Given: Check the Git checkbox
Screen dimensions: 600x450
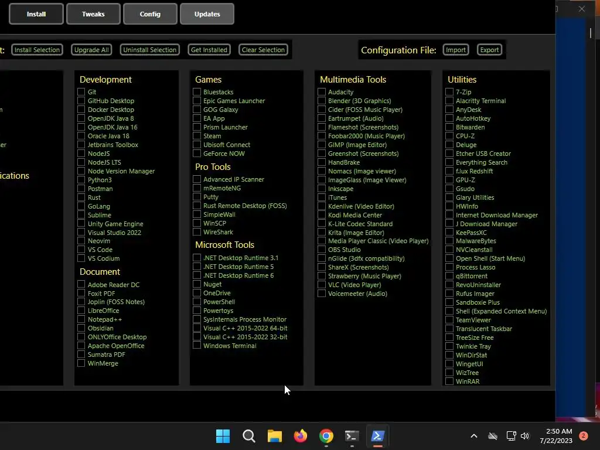Looking at the screenshot, I should click(x=81, y=92).
